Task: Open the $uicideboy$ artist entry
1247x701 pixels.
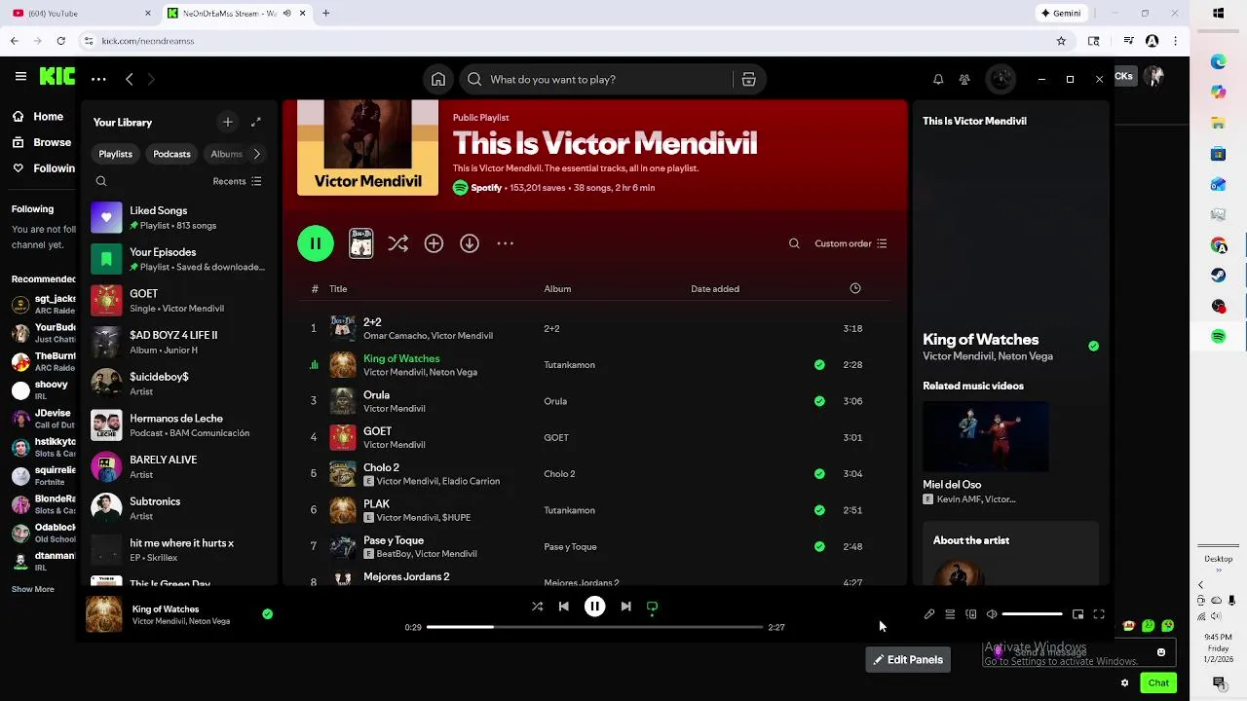Action: pyautogui.click(x=178, y=384)
